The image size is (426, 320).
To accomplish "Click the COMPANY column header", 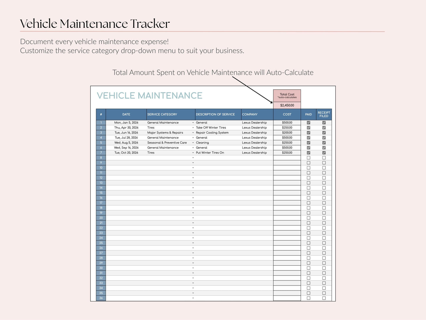I will click(257, 114).
